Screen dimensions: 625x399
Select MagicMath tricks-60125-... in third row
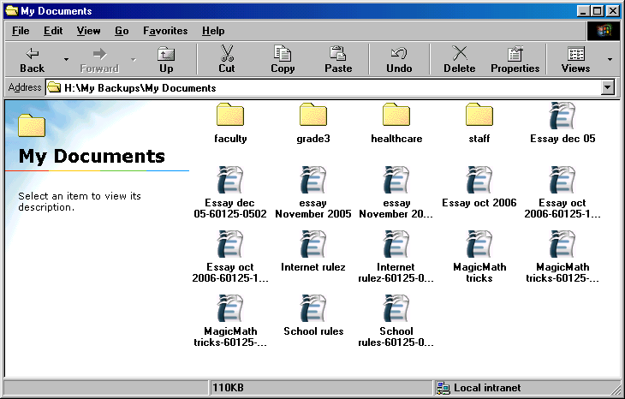pos(562,256)
